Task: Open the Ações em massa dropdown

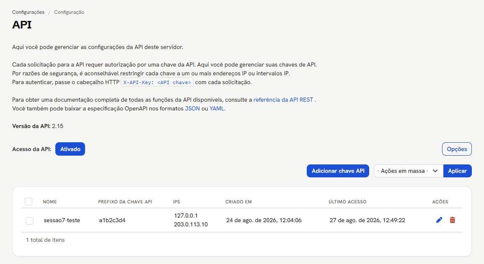Action: pos(409,171)
